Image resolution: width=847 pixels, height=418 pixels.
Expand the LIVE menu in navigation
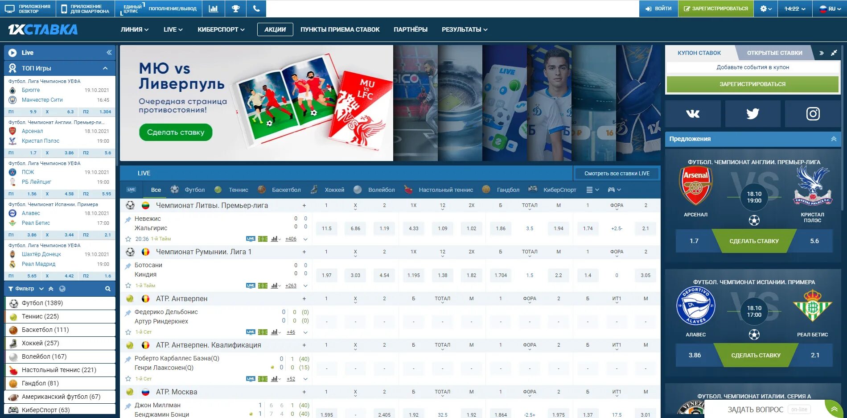173,29
